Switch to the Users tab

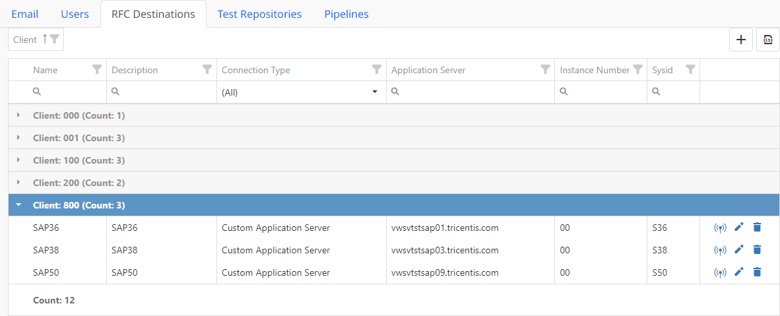point(75,14)
